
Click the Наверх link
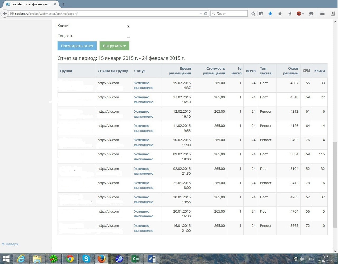[10, 244]
